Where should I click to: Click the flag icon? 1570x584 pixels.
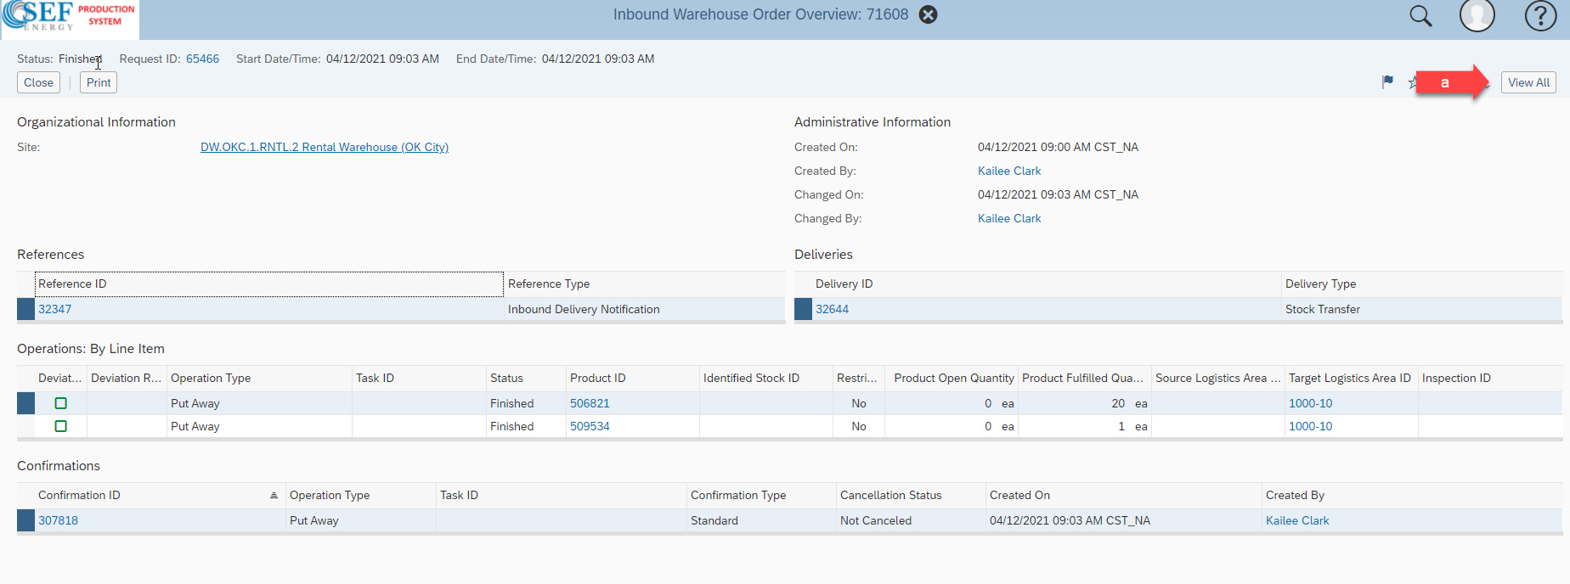(x=1387, y=82)
